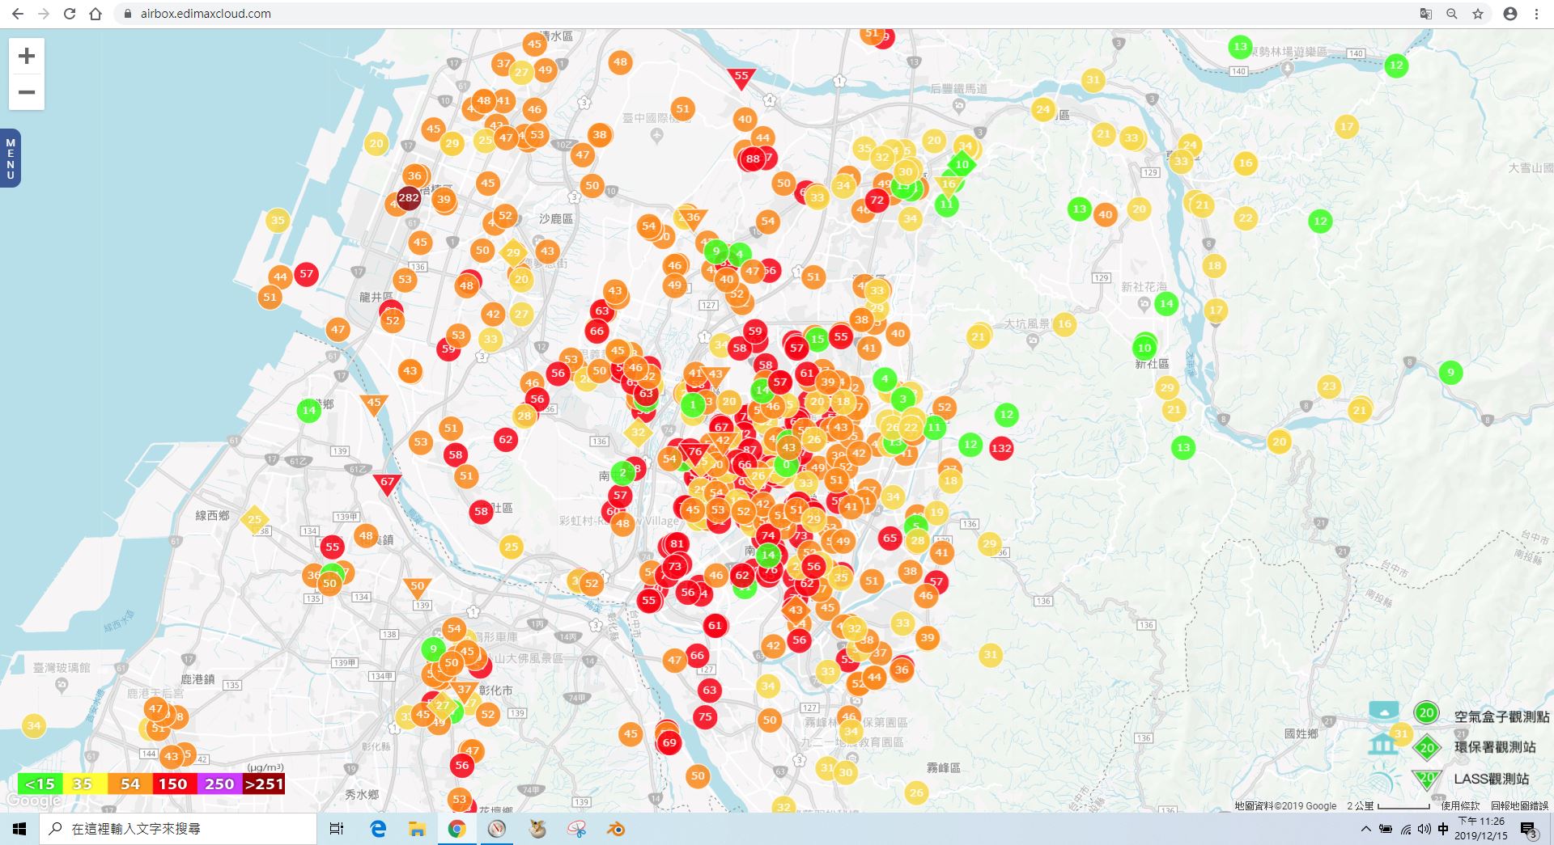Open the volume control in tray
This screenshot has width=1554, height=845.
coord(1424,829)
